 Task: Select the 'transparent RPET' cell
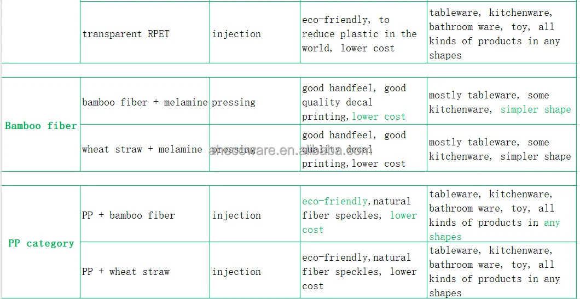coord(144,33)
